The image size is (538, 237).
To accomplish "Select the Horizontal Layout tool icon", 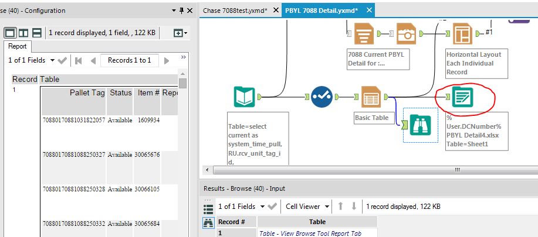I will point(462,33).
